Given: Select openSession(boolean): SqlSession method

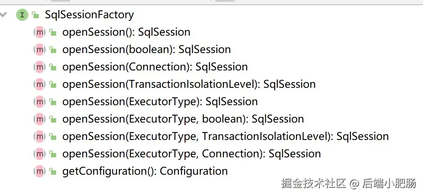Looking at the screenshot, I should coord(146,50).
